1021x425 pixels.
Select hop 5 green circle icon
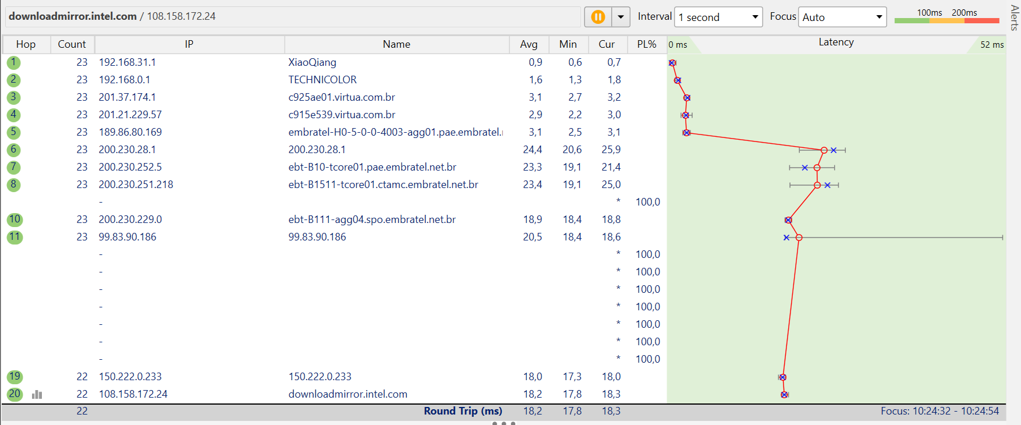pyautogui.click(x=13, y=132)
